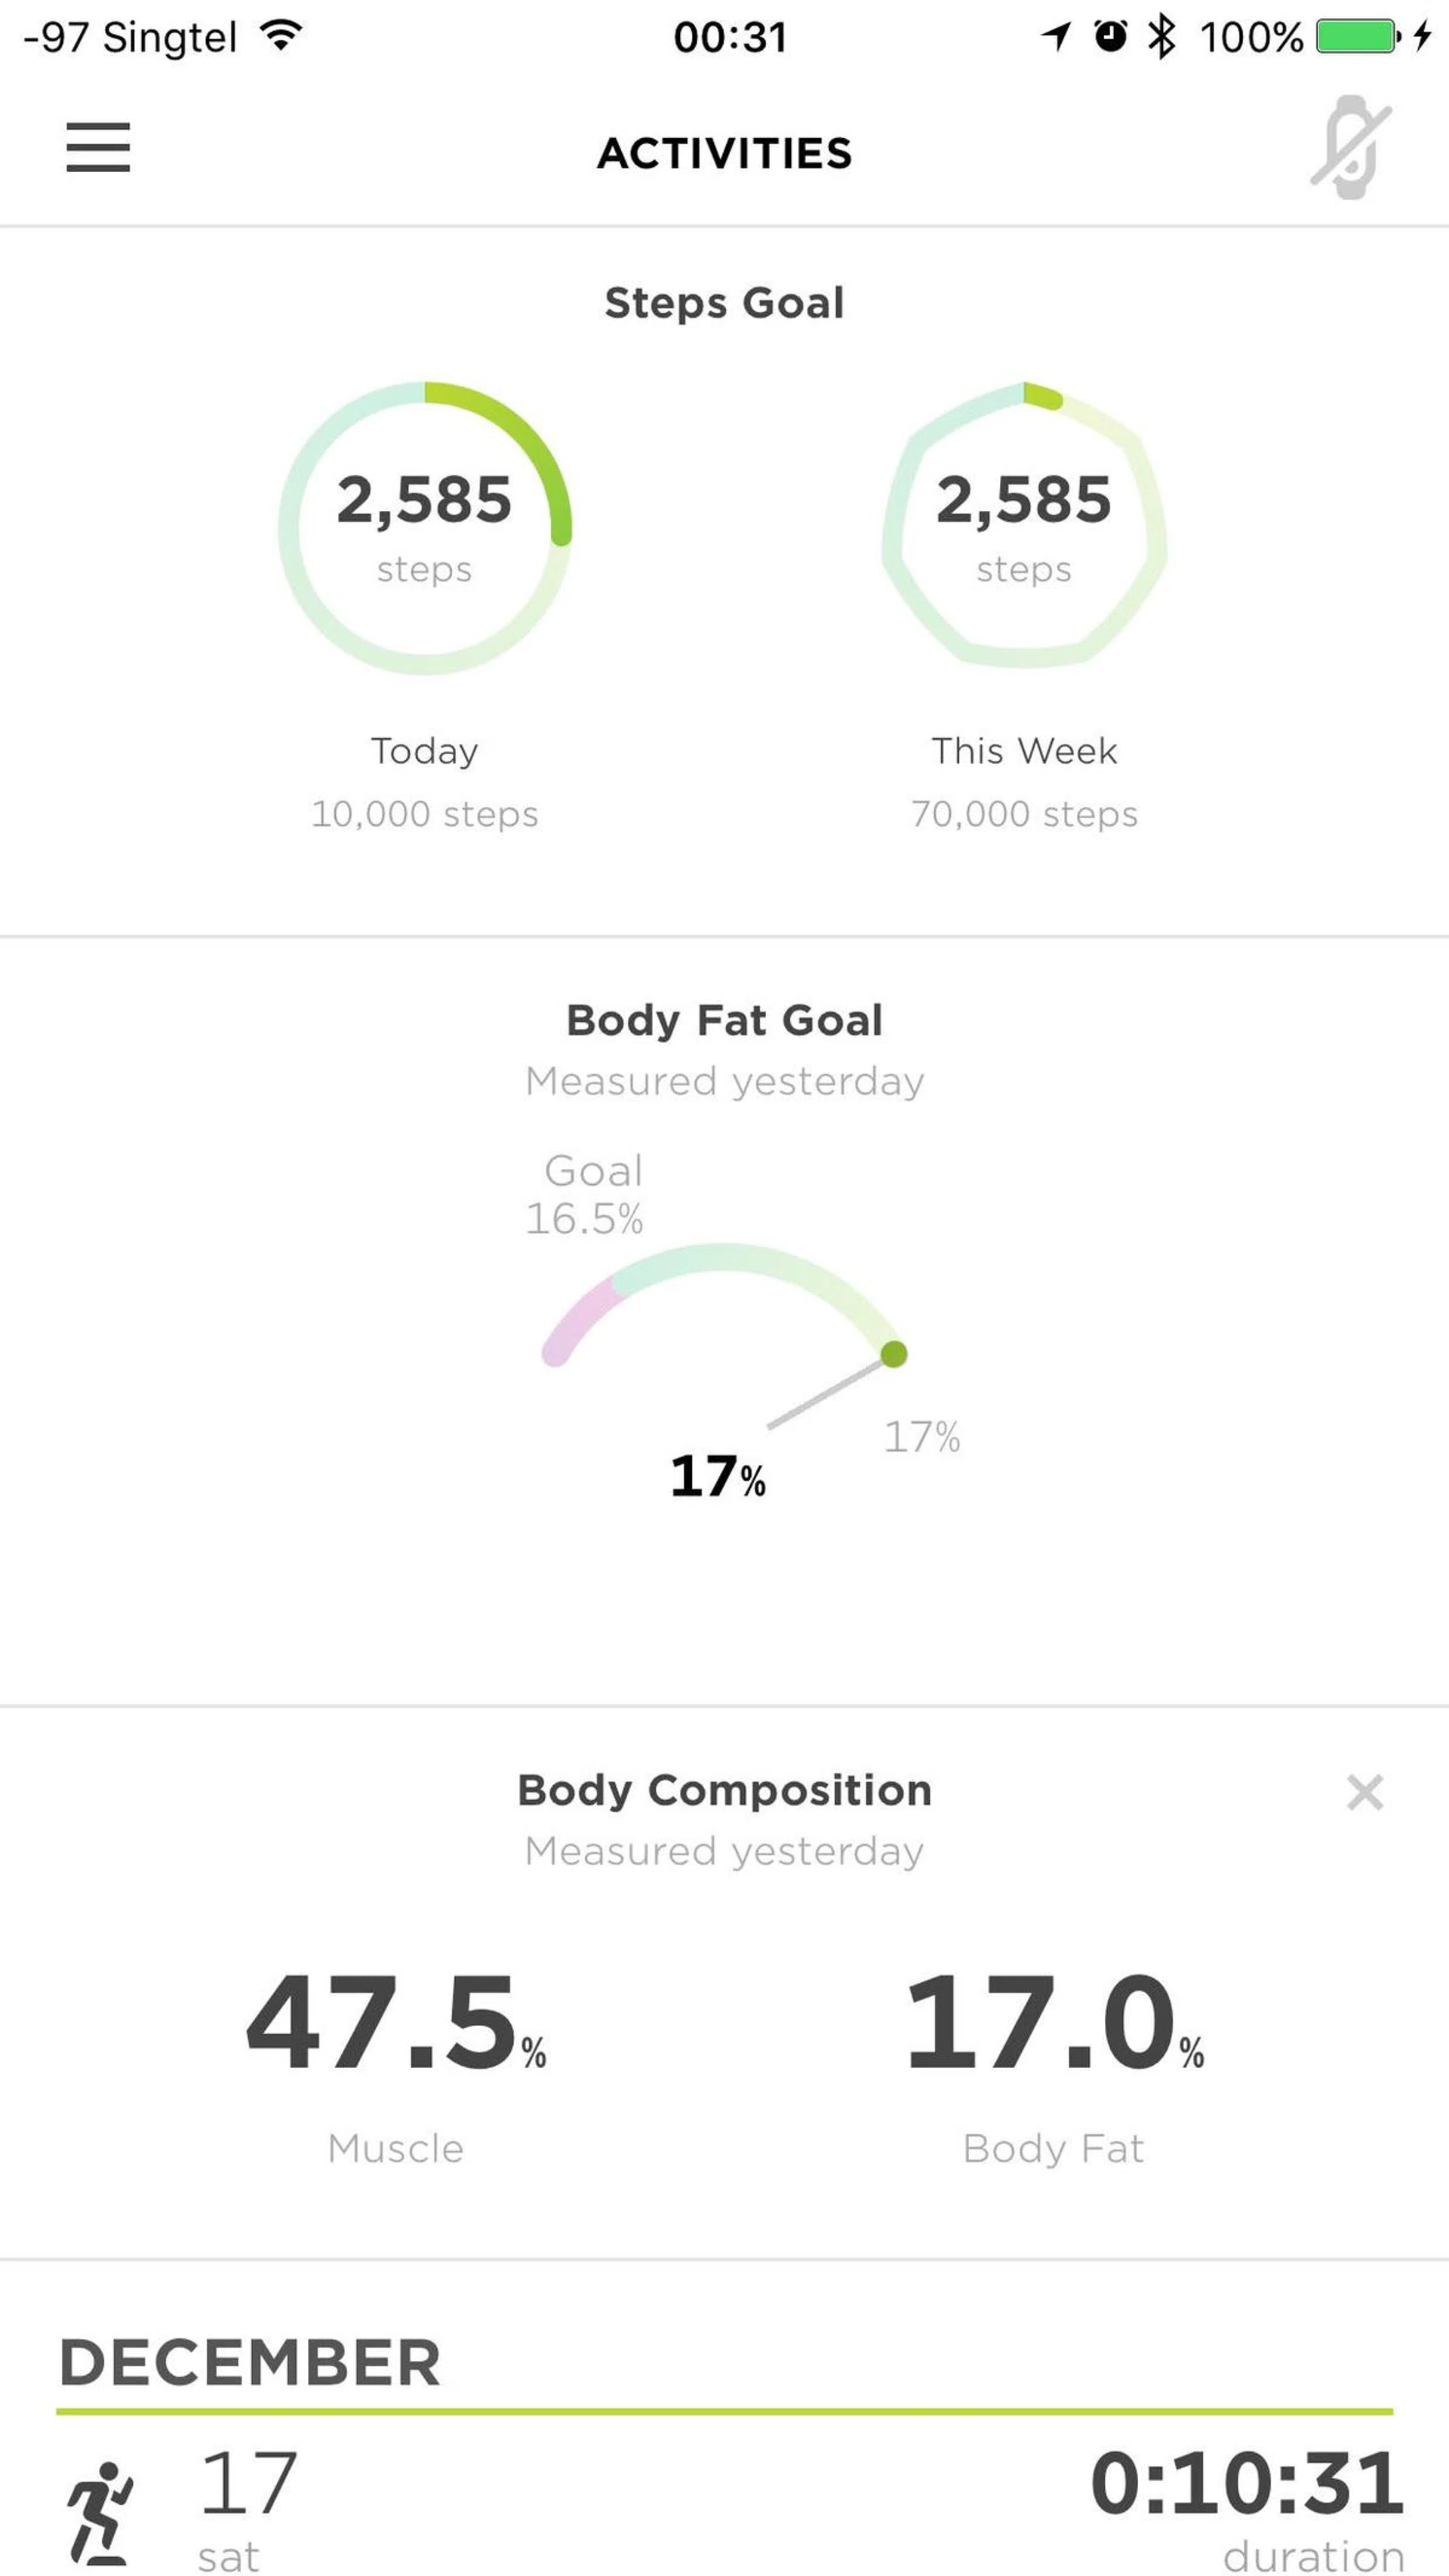Viewport: 1449px width, 2576px height.
Task: Tap the location arrow status icon
Action: click(x=1056, y=38)
